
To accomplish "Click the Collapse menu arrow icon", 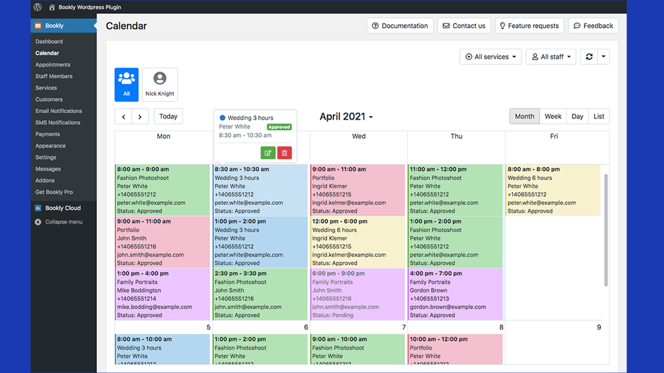I will tap(38, 222).
